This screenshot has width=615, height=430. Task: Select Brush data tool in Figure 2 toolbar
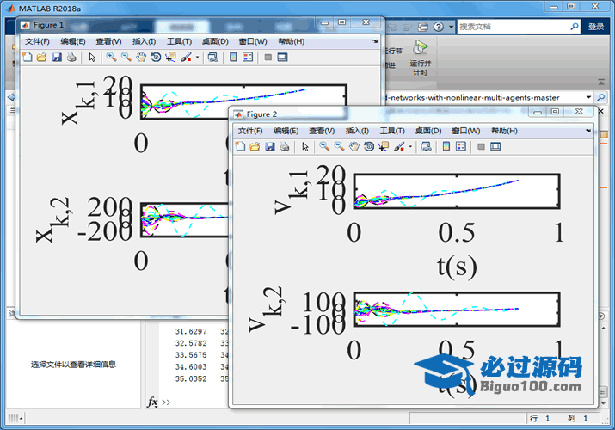click(x=399, y=146)
